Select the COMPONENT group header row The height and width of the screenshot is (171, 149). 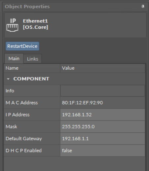click(74, 79)
